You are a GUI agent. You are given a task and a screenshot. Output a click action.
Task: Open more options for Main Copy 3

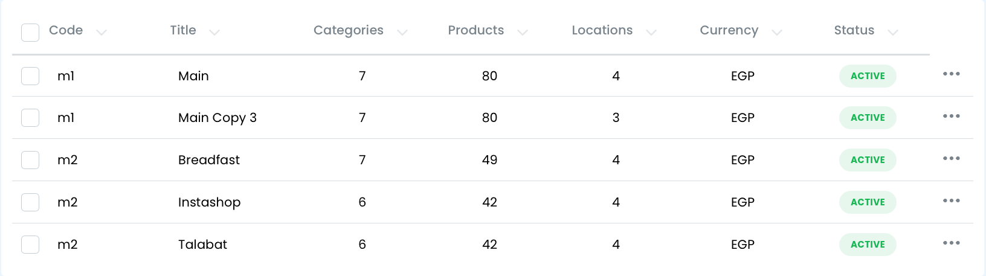951,116
